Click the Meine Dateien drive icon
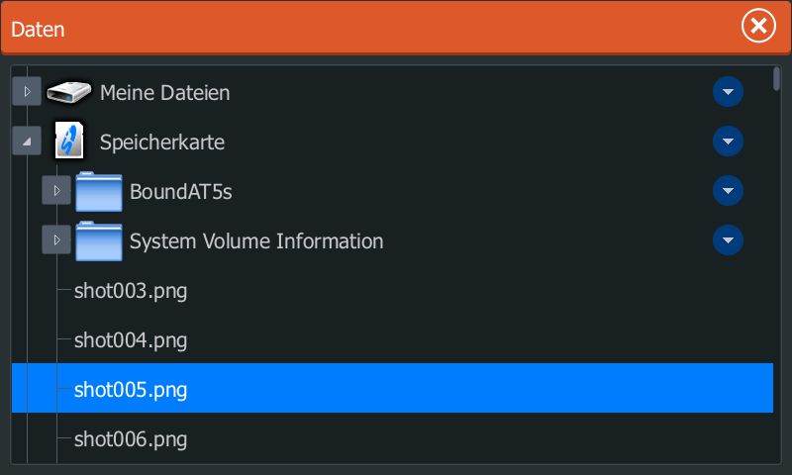Image resolution: width=792 pixels, height=475 pixels. pos(68,93)
